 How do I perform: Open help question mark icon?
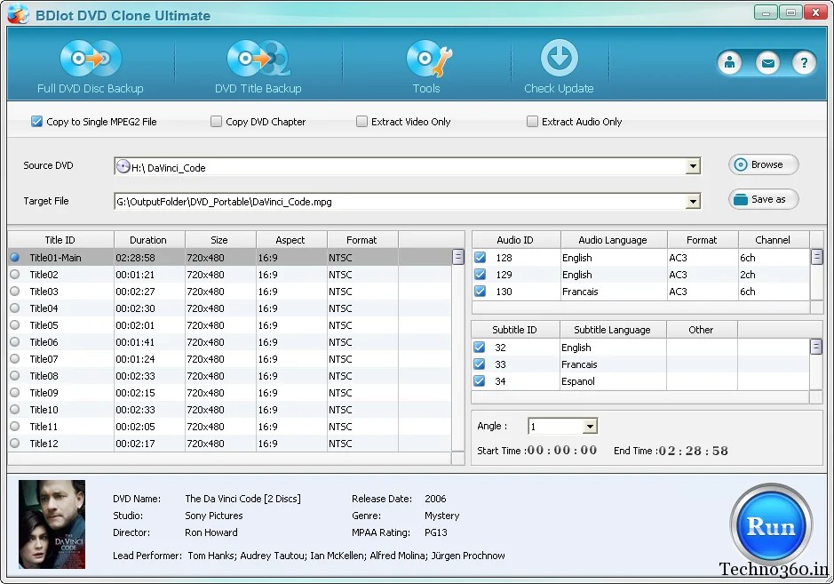click(x=804, y=63)
